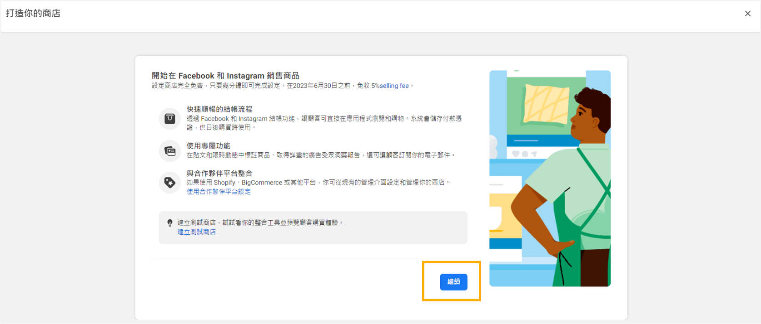
Task: Open the selling fee link
Action: pos(394,86)
